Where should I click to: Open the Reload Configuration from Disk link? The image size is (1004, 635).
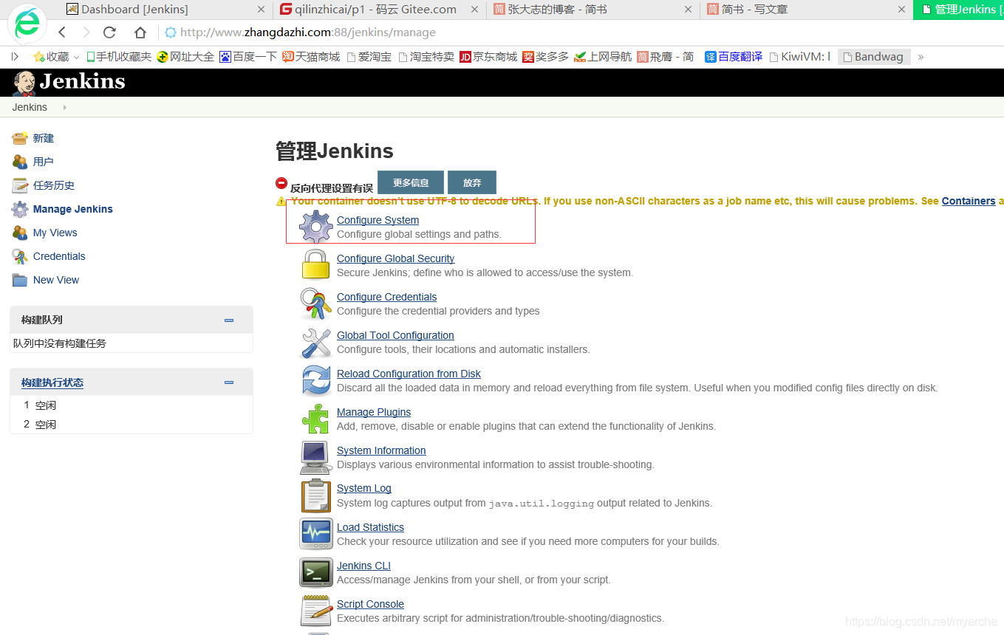tap(409, 374)
